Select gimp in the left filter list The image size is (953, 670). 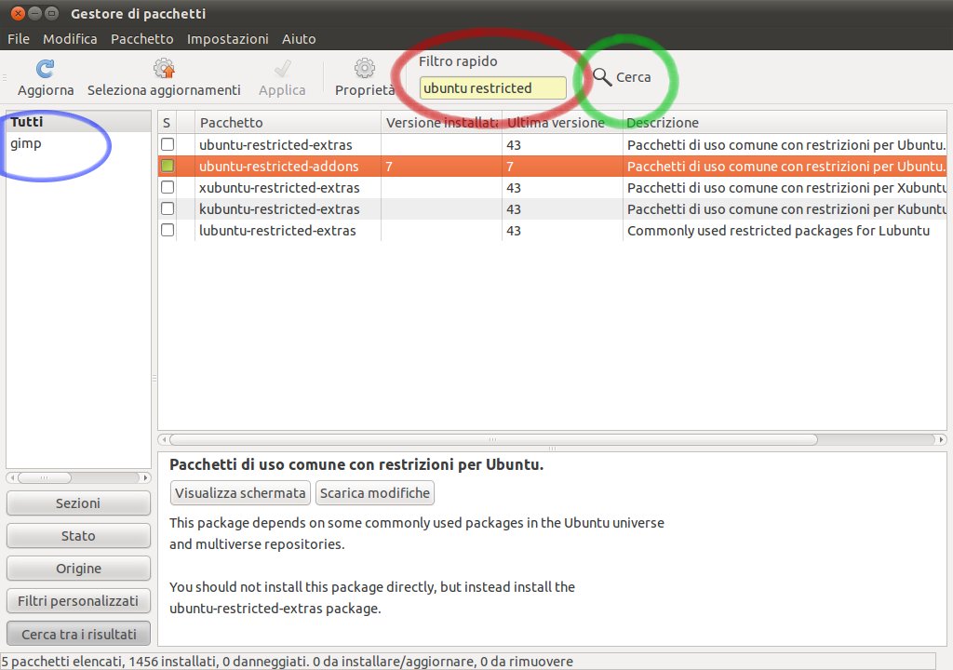pos(26,144)
